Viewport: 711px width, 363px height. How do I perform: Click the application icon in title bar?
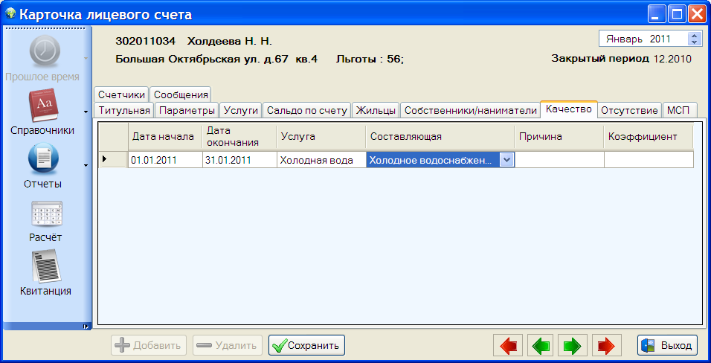(x=11, y=14)
